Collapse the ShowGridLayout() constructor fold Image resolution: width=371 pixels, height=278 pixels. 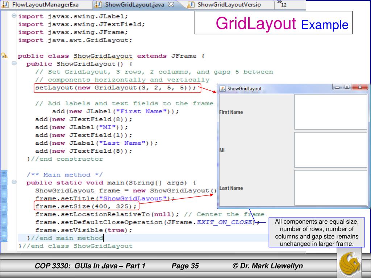tap(14, 63)
